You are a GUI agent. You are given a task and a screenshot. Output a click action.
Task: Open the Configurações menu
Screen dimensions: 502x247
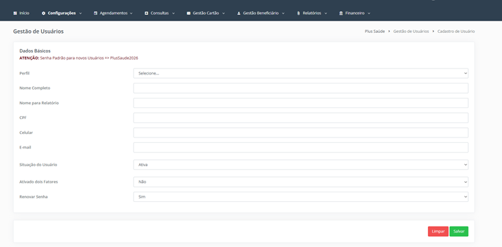[x=62, y=14]
